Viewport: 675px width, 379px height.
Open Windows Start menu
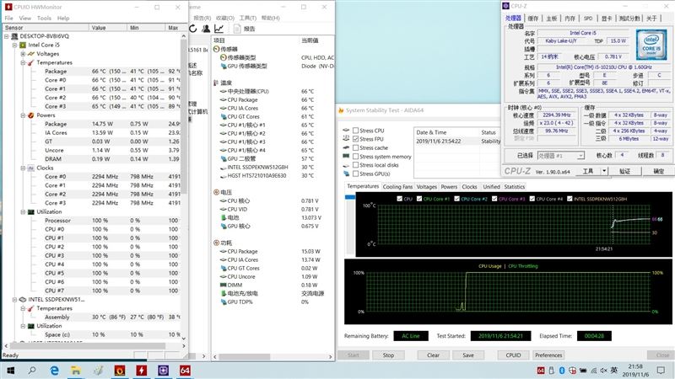click(10, 371)
